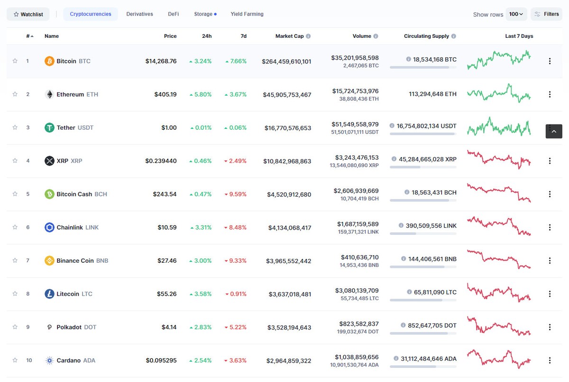Toggle Litecoin's watchlist star
The width and height of the screenshot is (569, 382).
click(x=15, y=294)
